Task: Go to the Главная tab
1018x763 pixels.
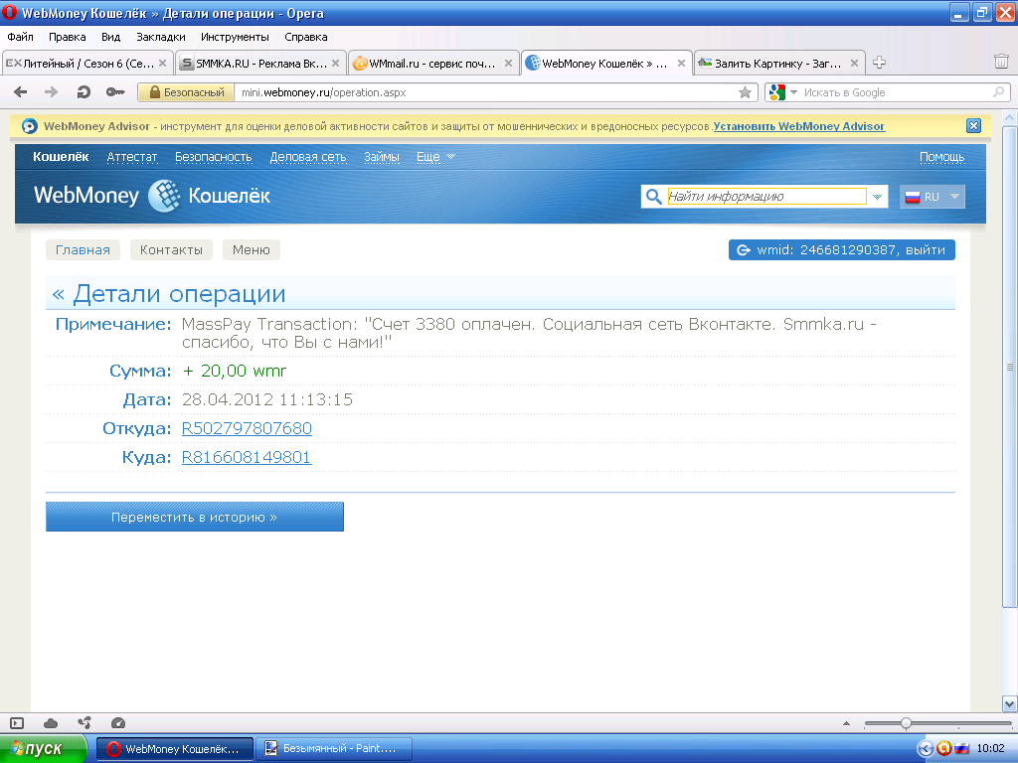Action: click(83, 249)
